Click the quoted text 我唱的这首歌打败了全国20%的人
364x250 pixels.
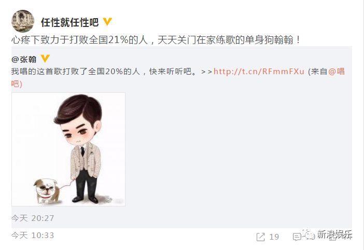click(x=76, y=72)
